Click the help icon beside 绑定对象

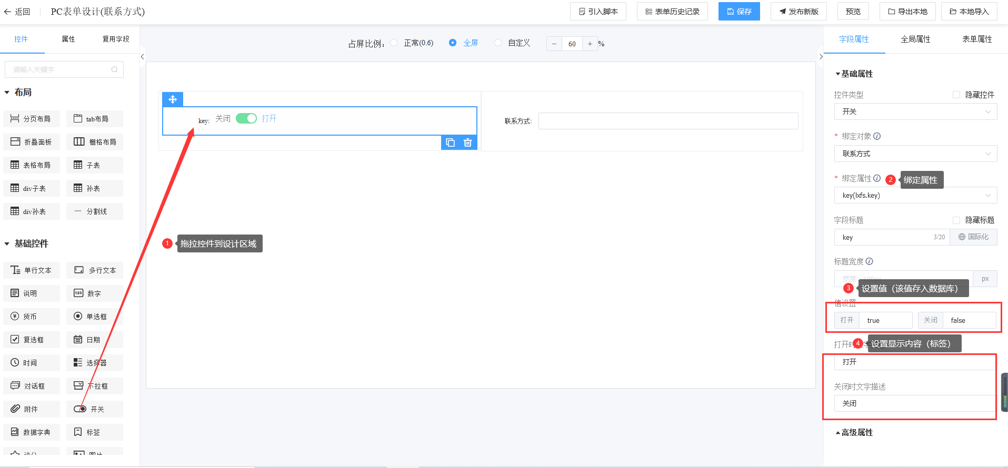877,136
